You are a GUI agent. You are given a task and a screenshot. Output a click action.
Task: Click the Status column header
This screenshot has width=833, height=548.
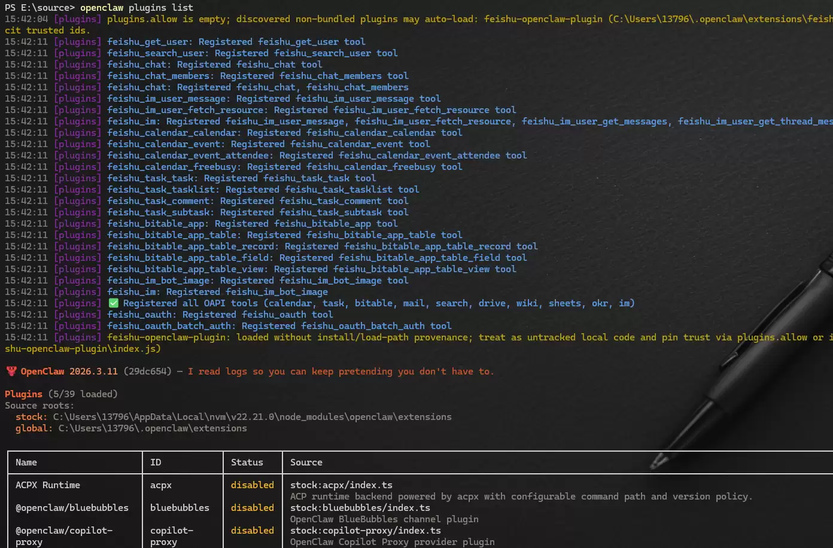click(x=247, y=462)
